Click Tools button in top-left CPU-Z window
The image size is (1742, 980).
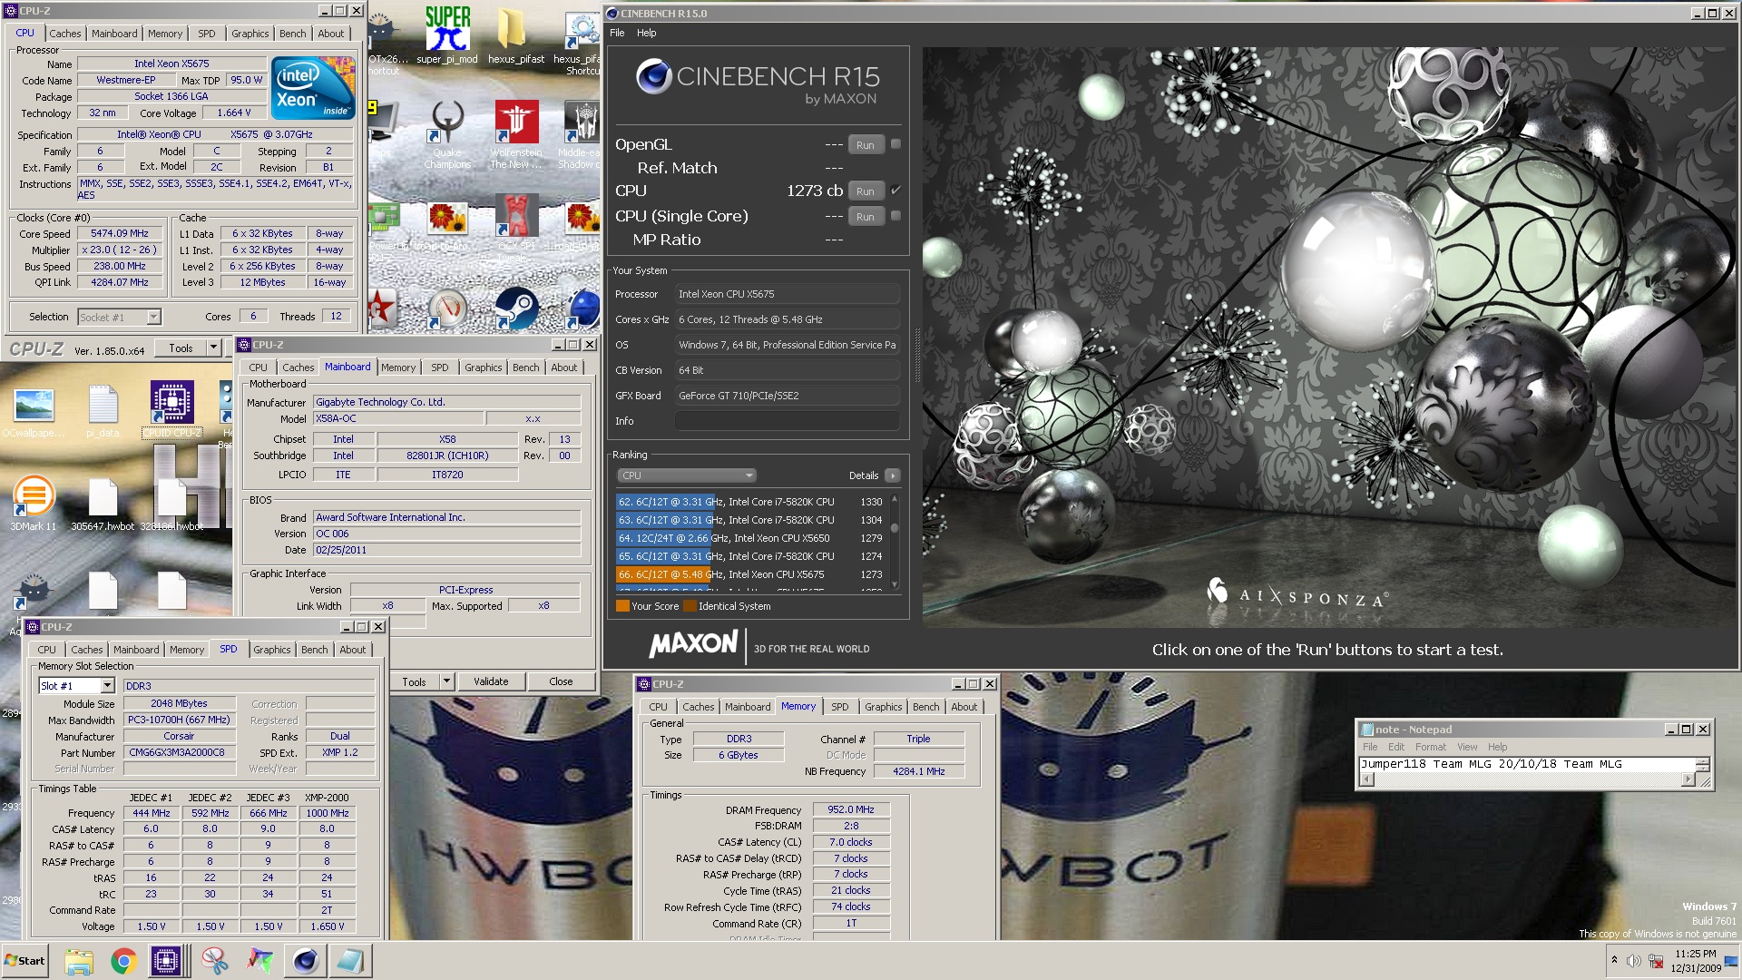pos(181,348)
